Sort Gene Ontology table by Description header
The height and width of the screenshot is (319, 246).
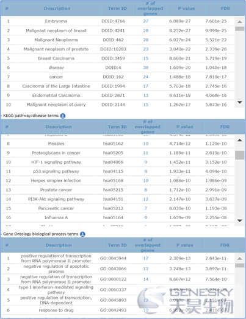(59, 245)
